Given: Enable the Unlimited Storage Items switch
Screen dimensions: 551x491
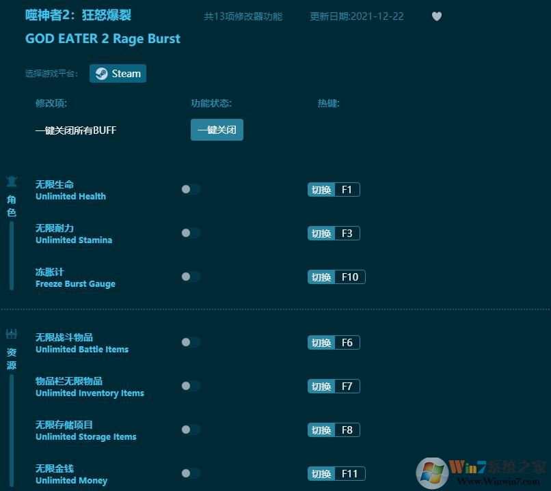Looking at the screenshot, I should coord(189,430).
